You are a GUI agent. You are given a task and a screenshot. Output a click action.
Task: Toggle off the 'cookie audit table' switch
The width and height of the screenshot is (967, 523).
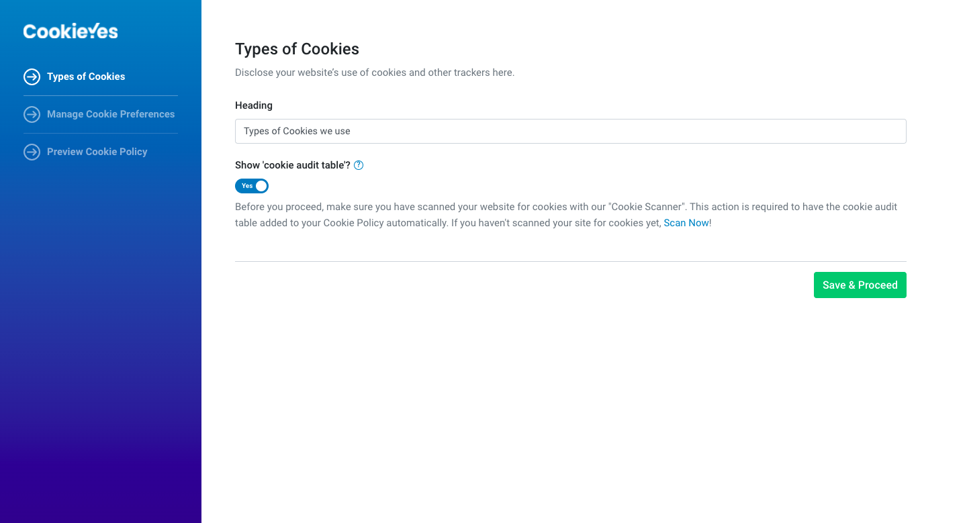click(252, 186)
